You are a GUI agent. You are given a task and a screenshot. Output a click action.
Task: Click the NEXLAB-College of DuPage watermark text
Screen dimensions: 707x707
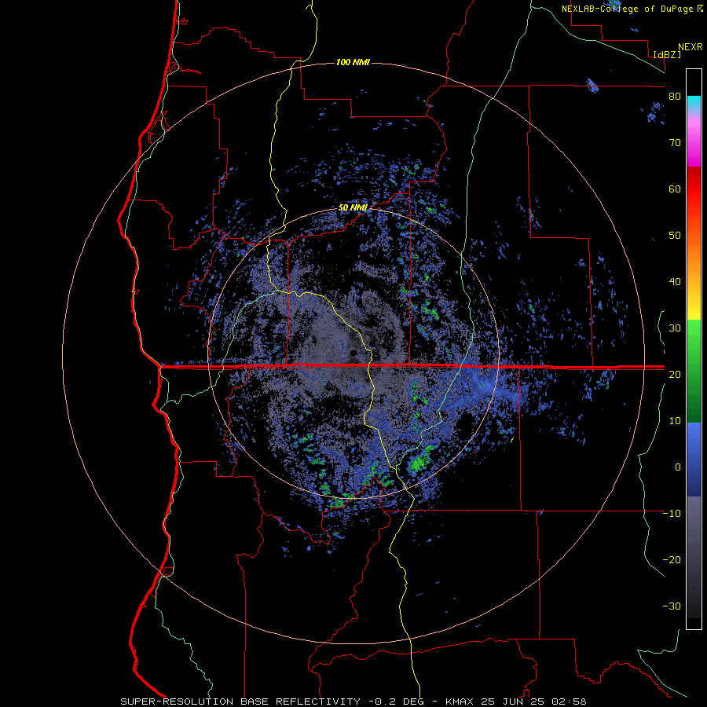[x=627, y=9]
